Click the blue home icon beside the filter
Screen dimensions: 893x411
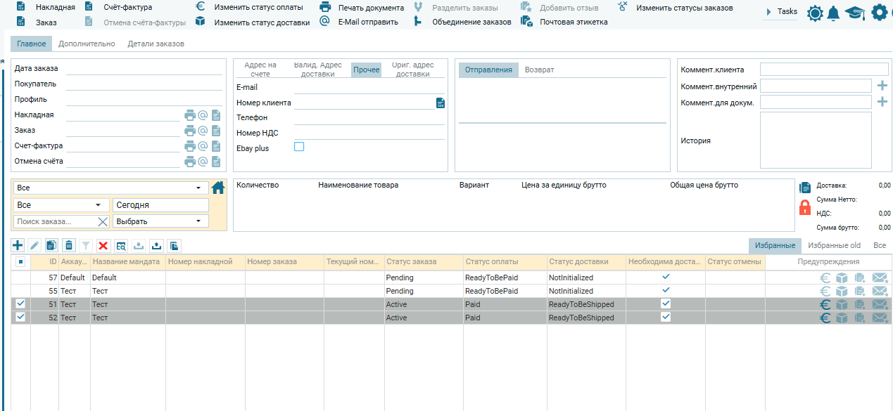click(x=218, y=188)
